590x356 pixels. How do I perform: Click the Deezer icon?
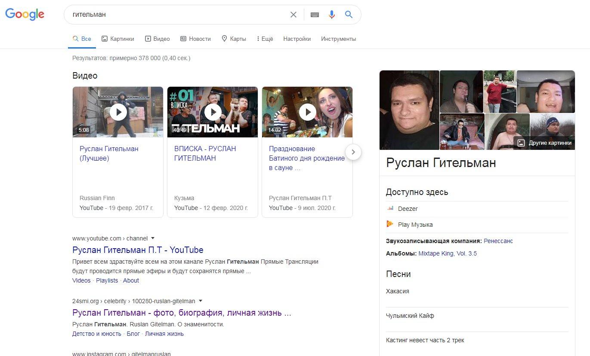[x=390, y=209]
